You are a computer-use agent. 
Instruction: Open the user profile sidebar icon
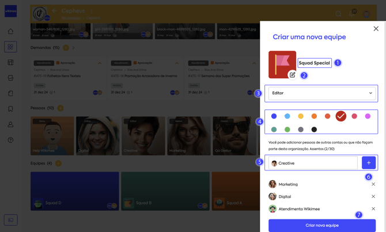(10, 124)
